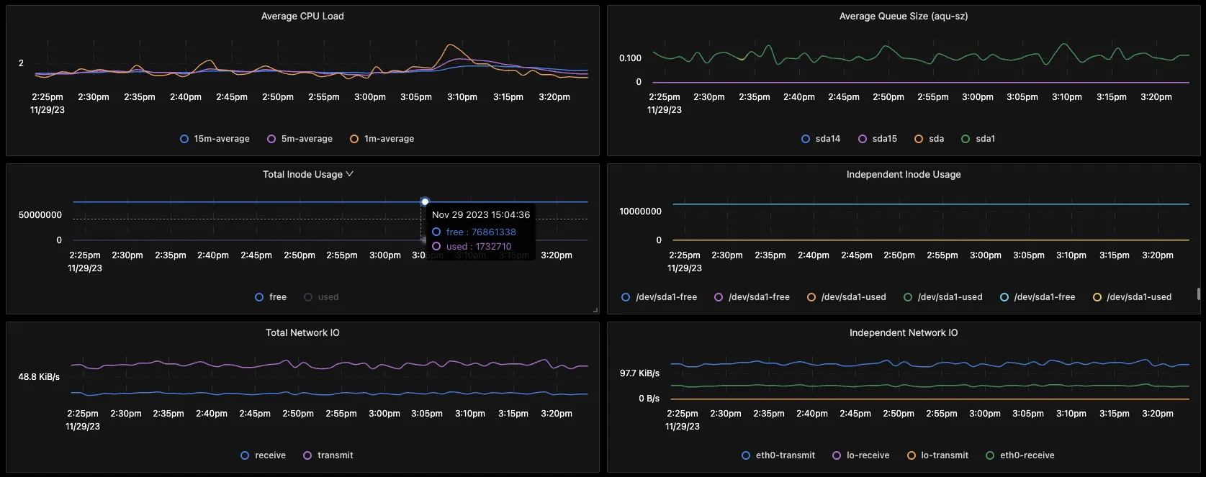
Task: Toggle the 5m-average series in legend
Action: point(300,139)
